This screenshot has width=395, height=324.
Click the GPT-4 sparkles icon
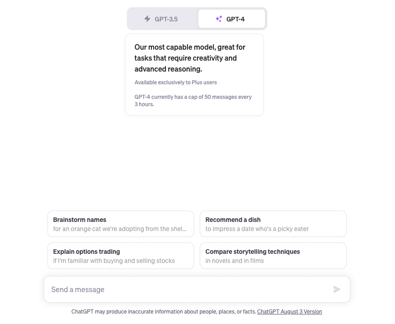coord(219,19)
